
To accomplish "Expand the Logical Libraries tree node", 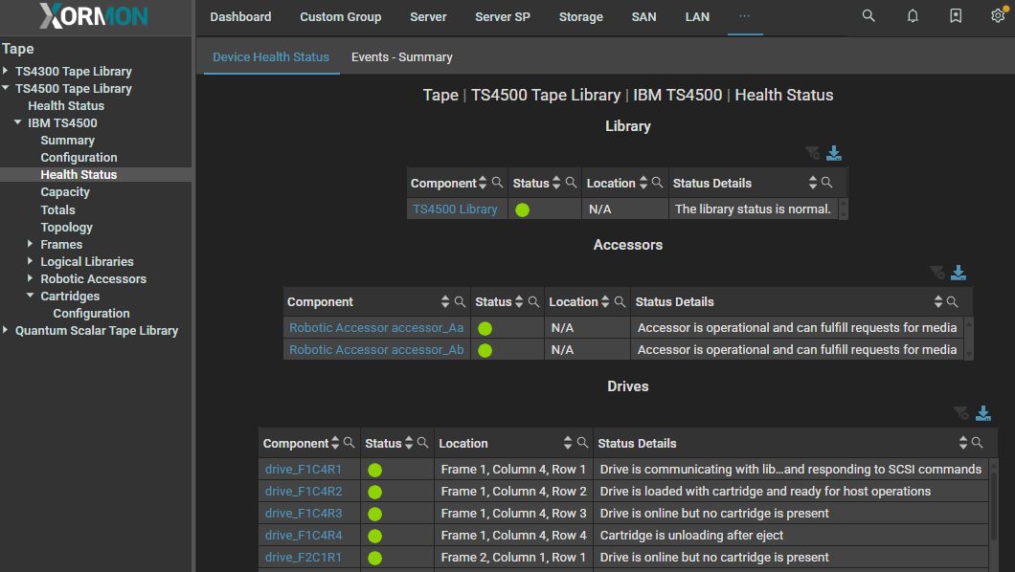I will (x=30, y=261).
